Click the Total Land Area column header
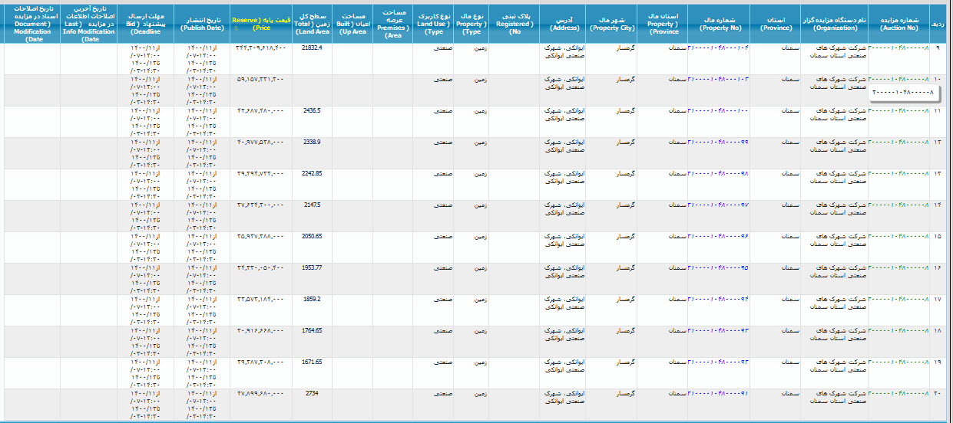 click(x=312, y=22)
